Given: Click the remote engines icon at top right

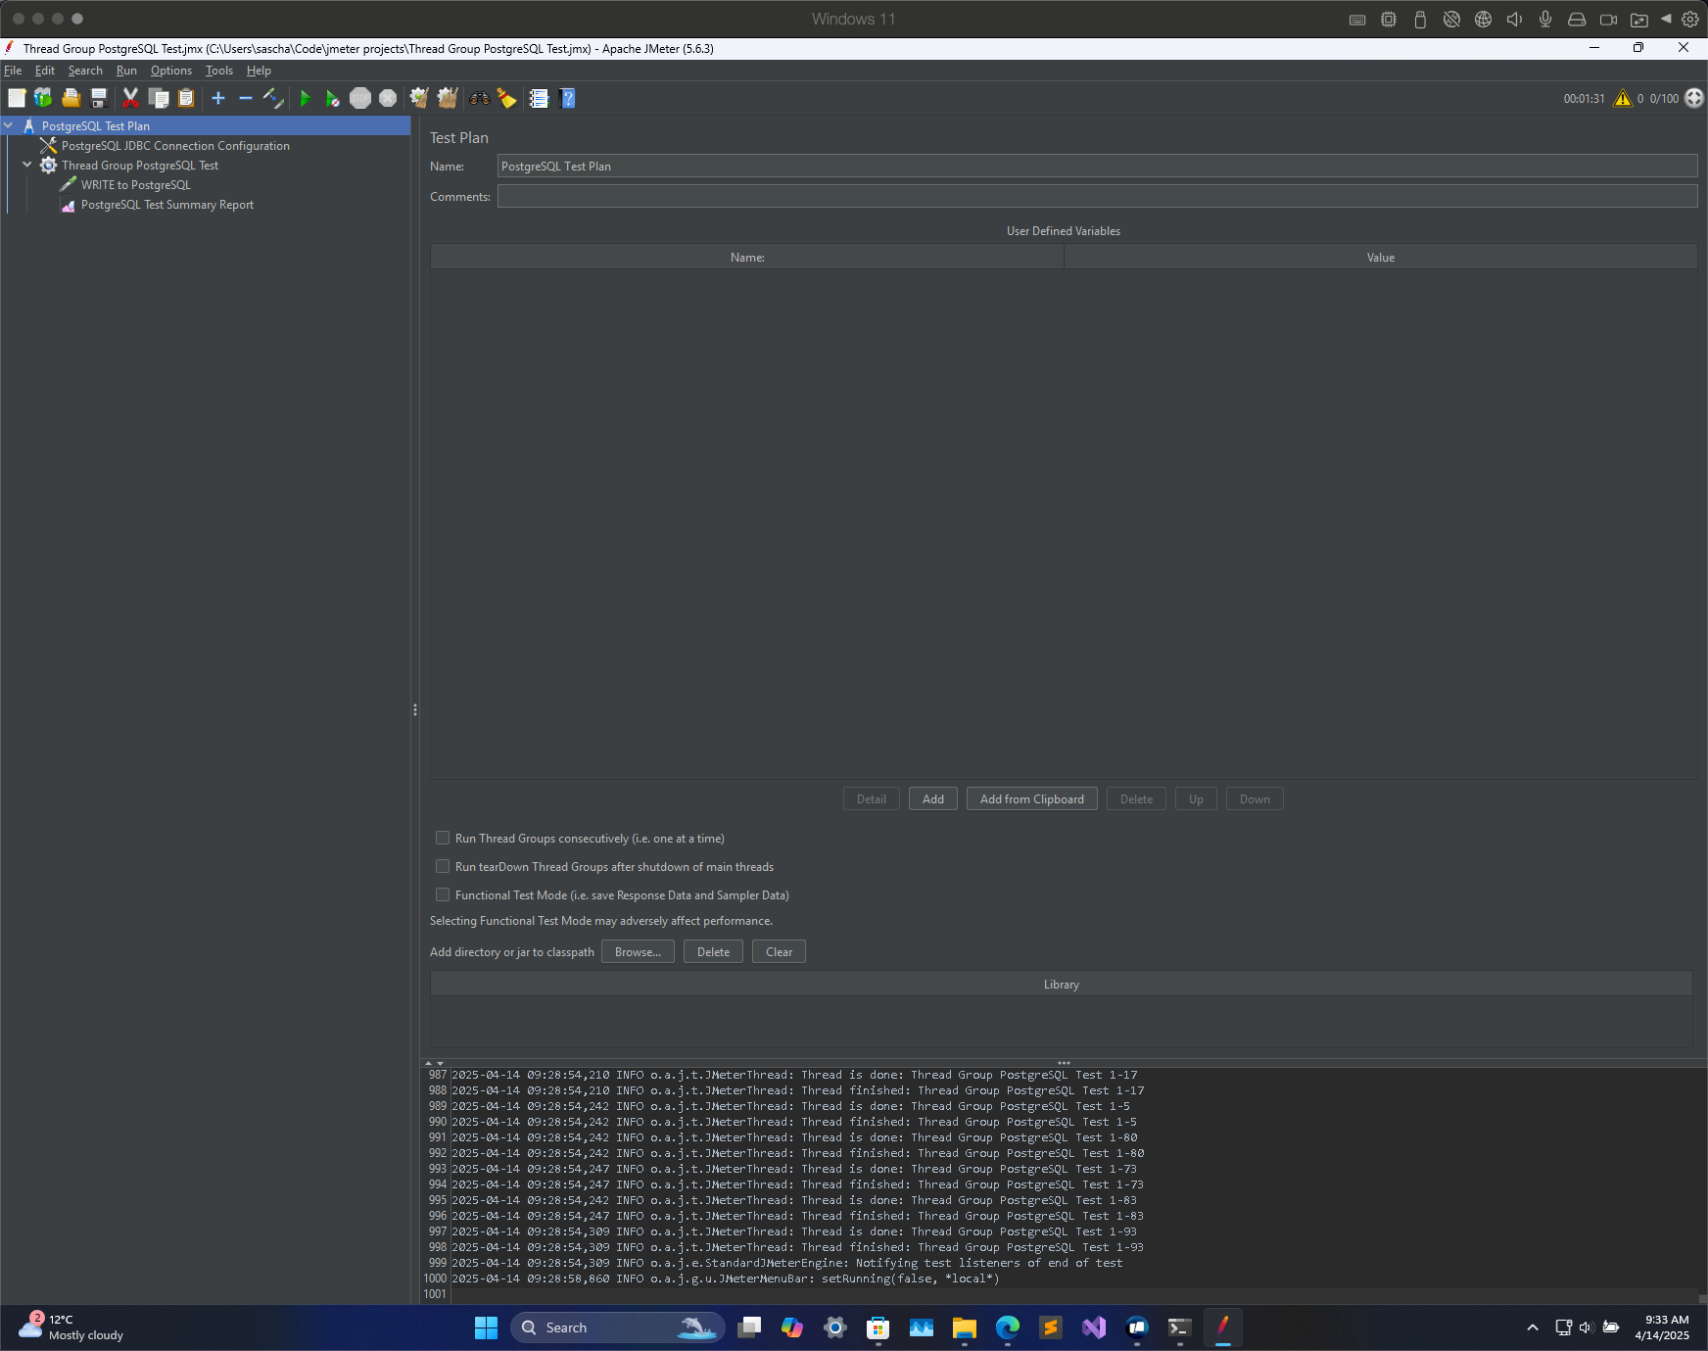Looking at the screenshot, I should pos(1694,98).
